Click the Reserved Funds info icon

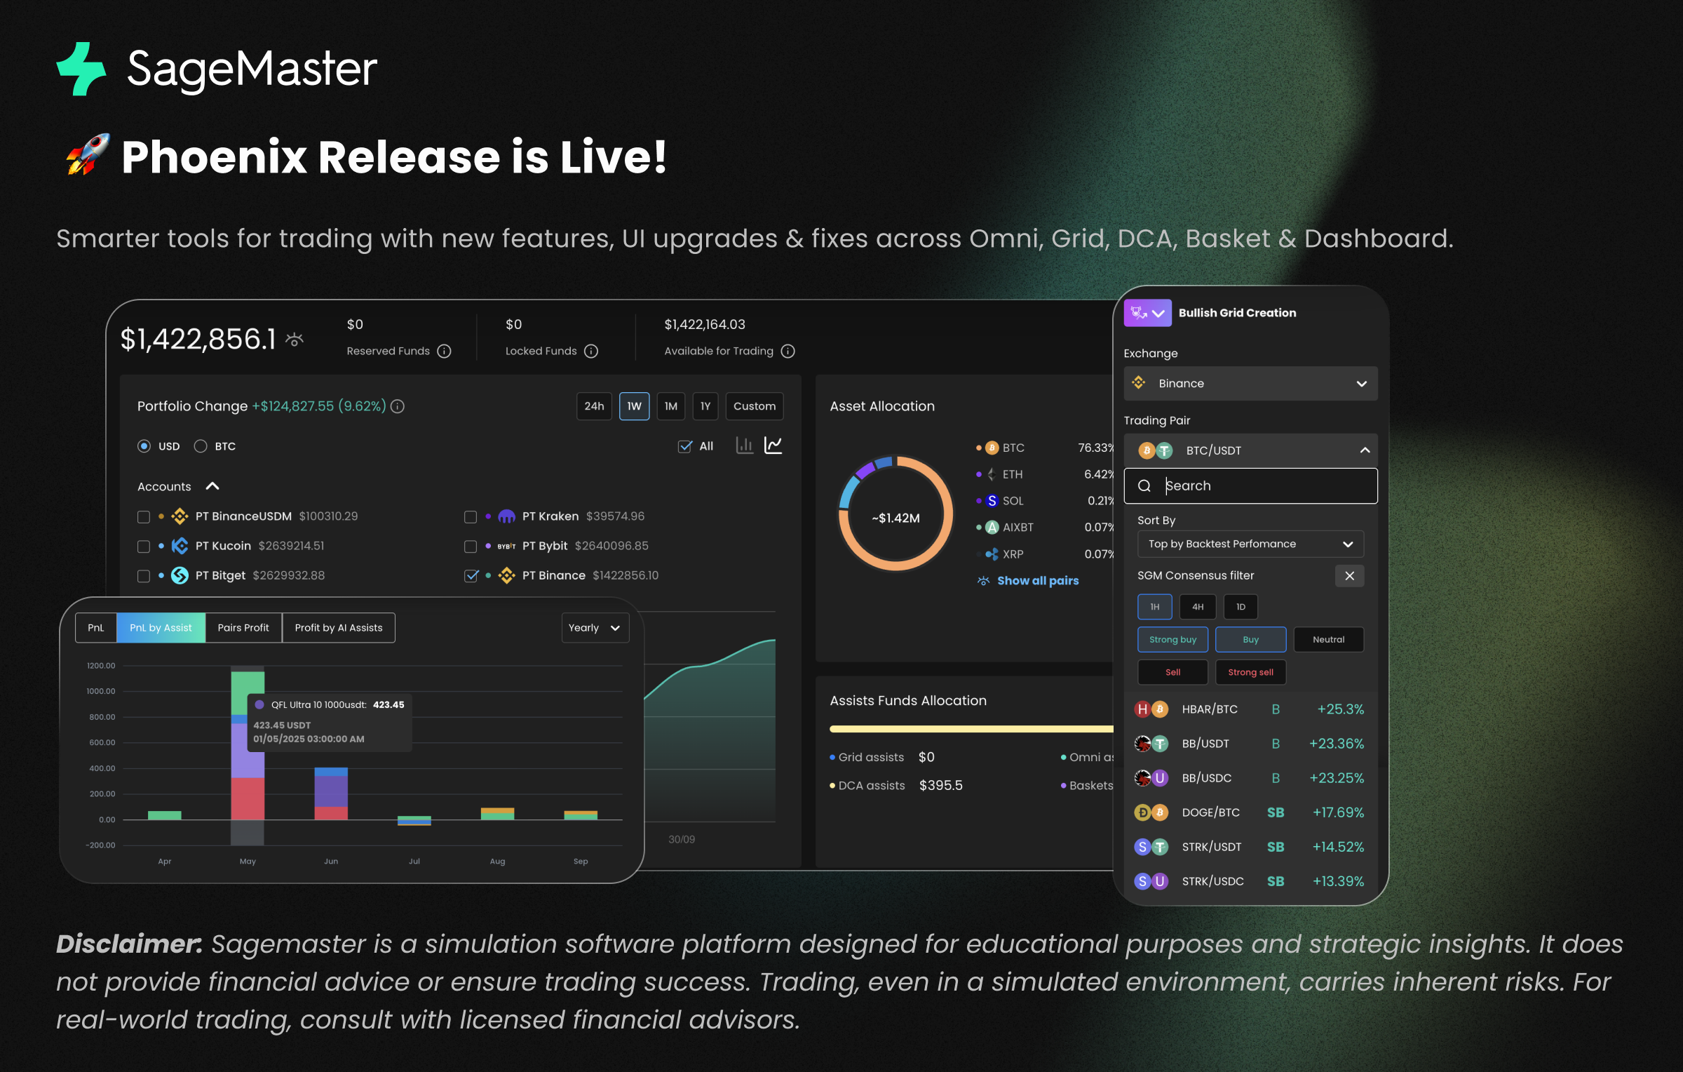(x=444, y=351)
